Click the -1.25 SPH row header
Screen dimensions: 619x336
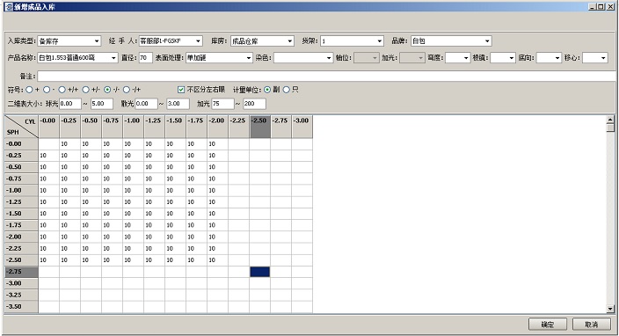(x=21, y=201)
